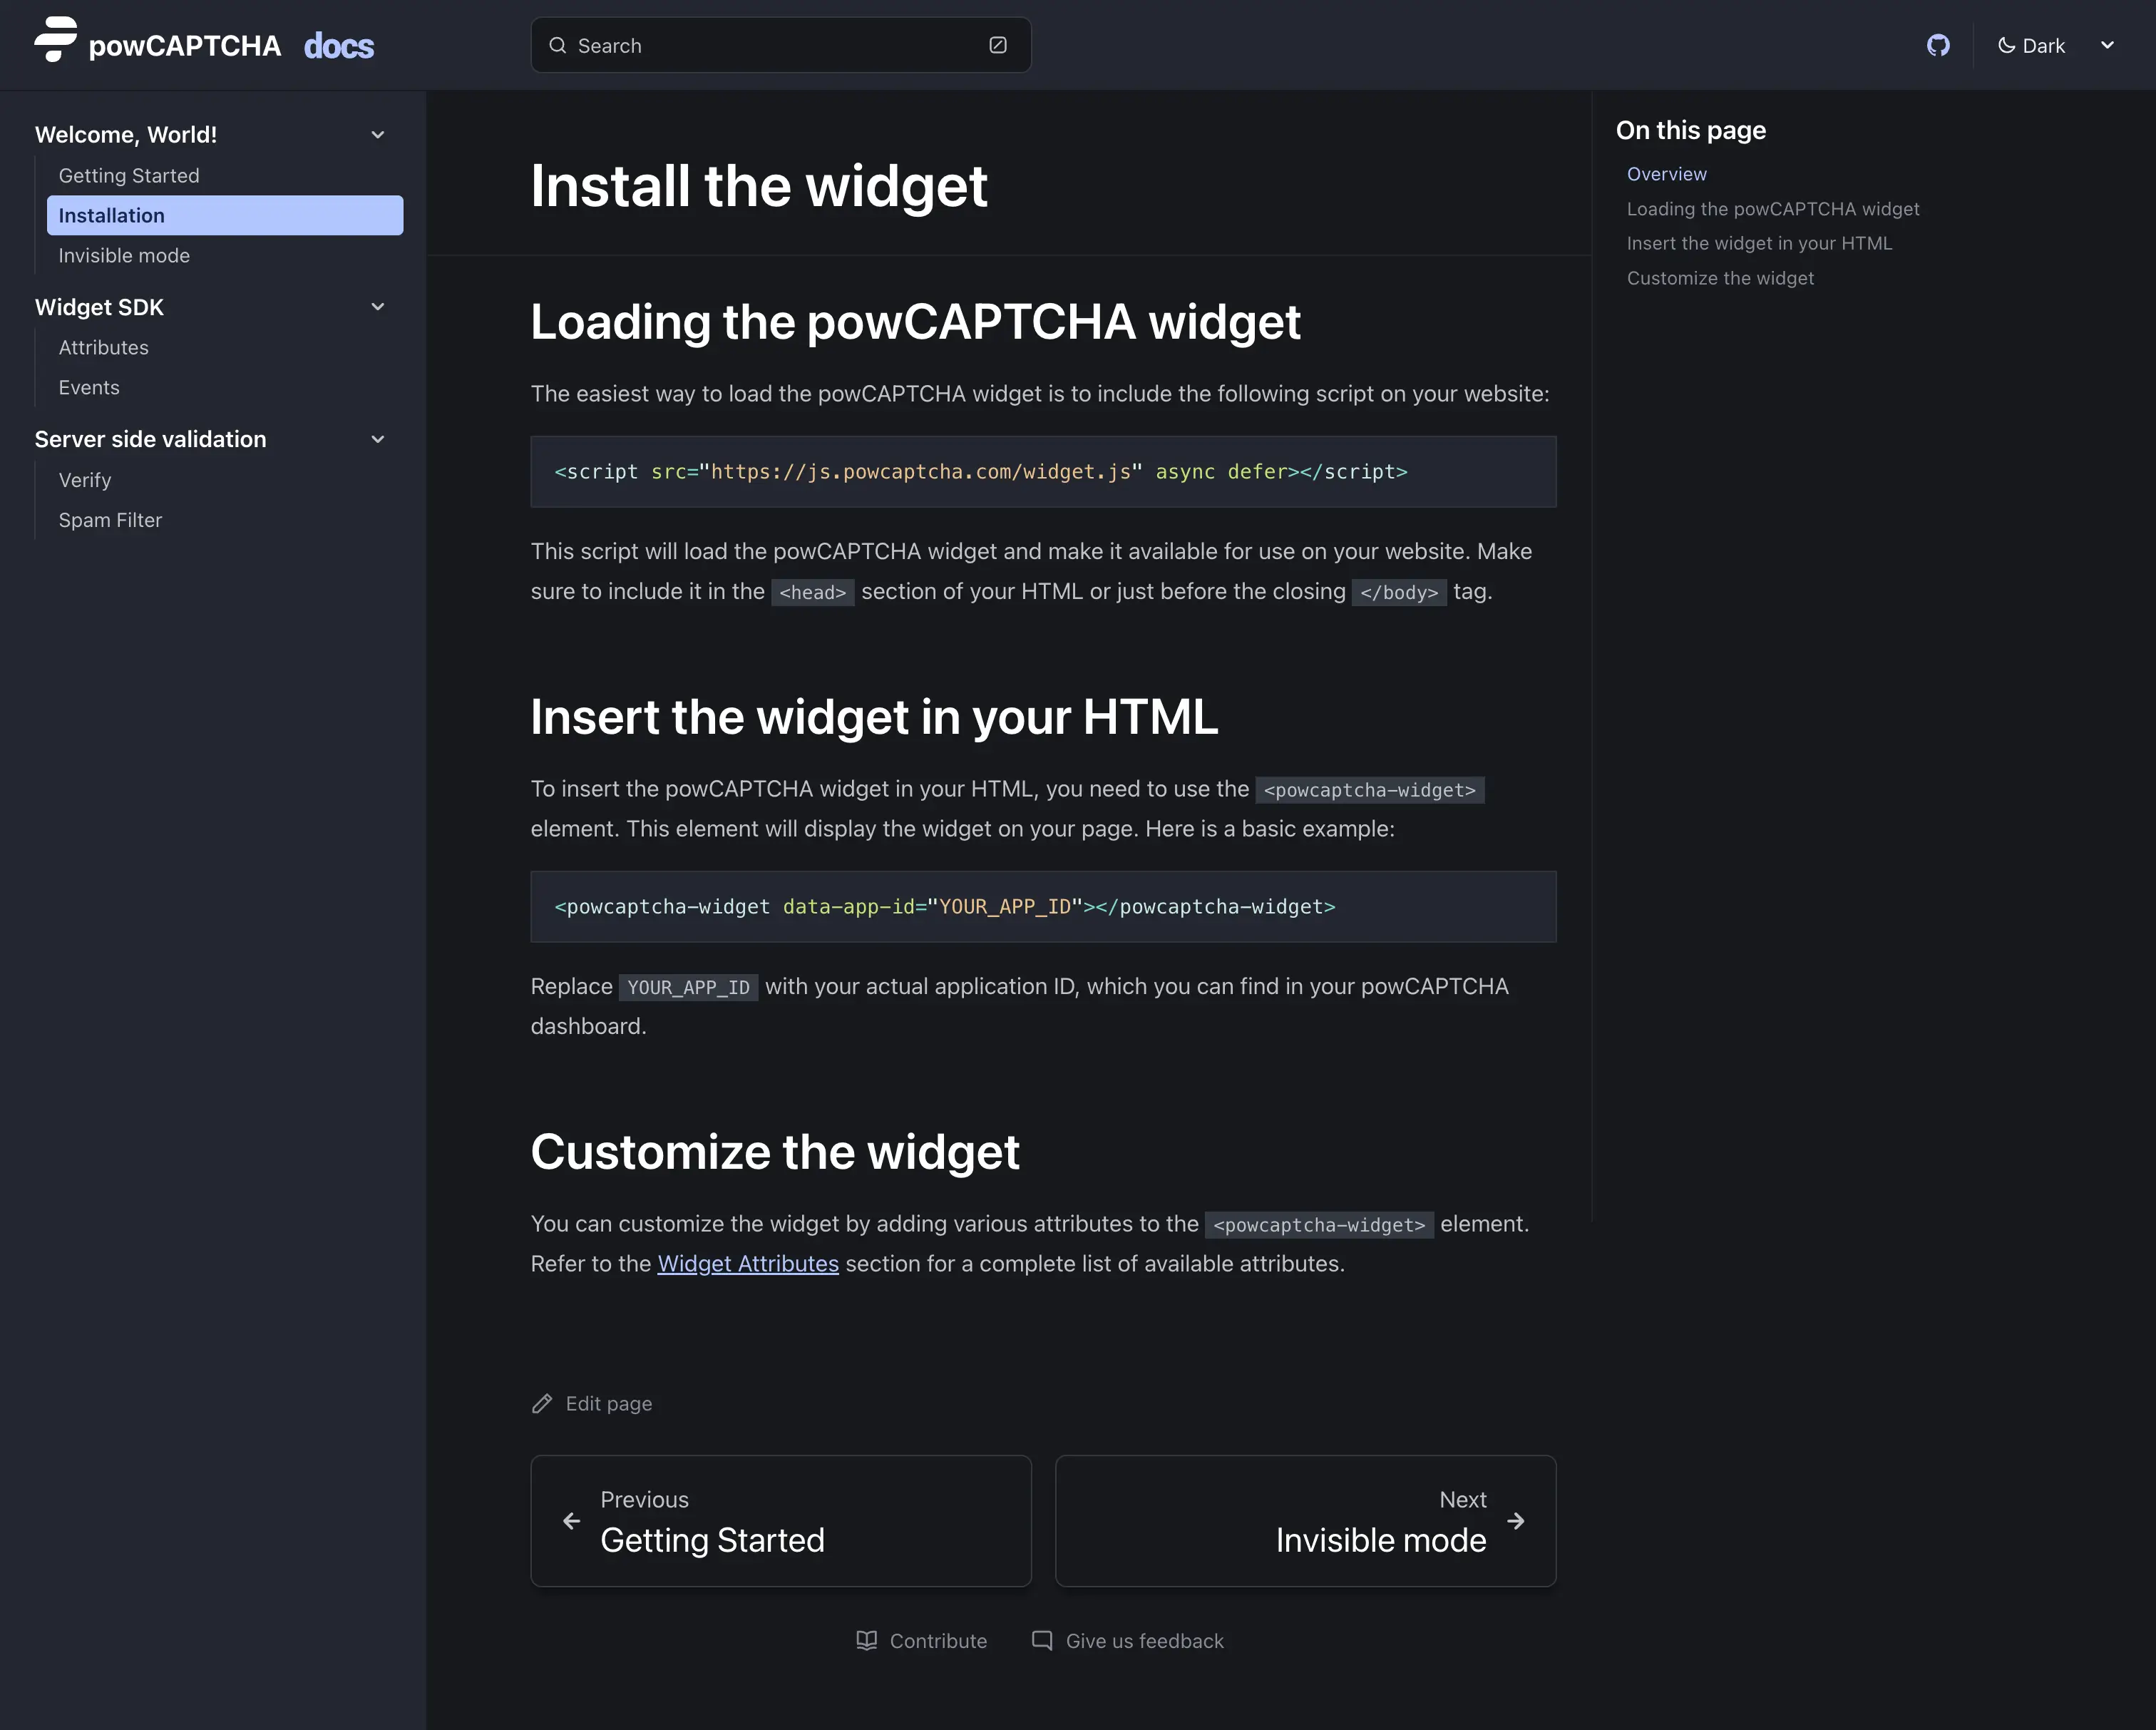This screenshot has height=1730, width=2156.
Task: Click the powCAPTCHA logo icon
Action: pos(55,40)
